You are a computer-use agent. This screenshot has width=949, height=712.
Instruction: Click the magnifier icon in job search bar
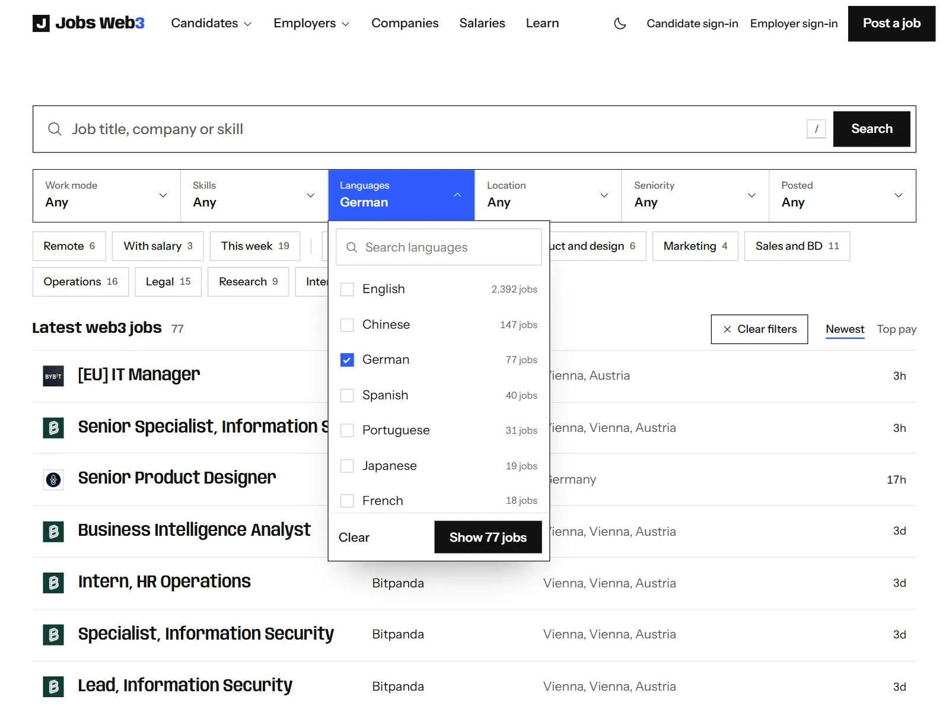coord(55,129)
